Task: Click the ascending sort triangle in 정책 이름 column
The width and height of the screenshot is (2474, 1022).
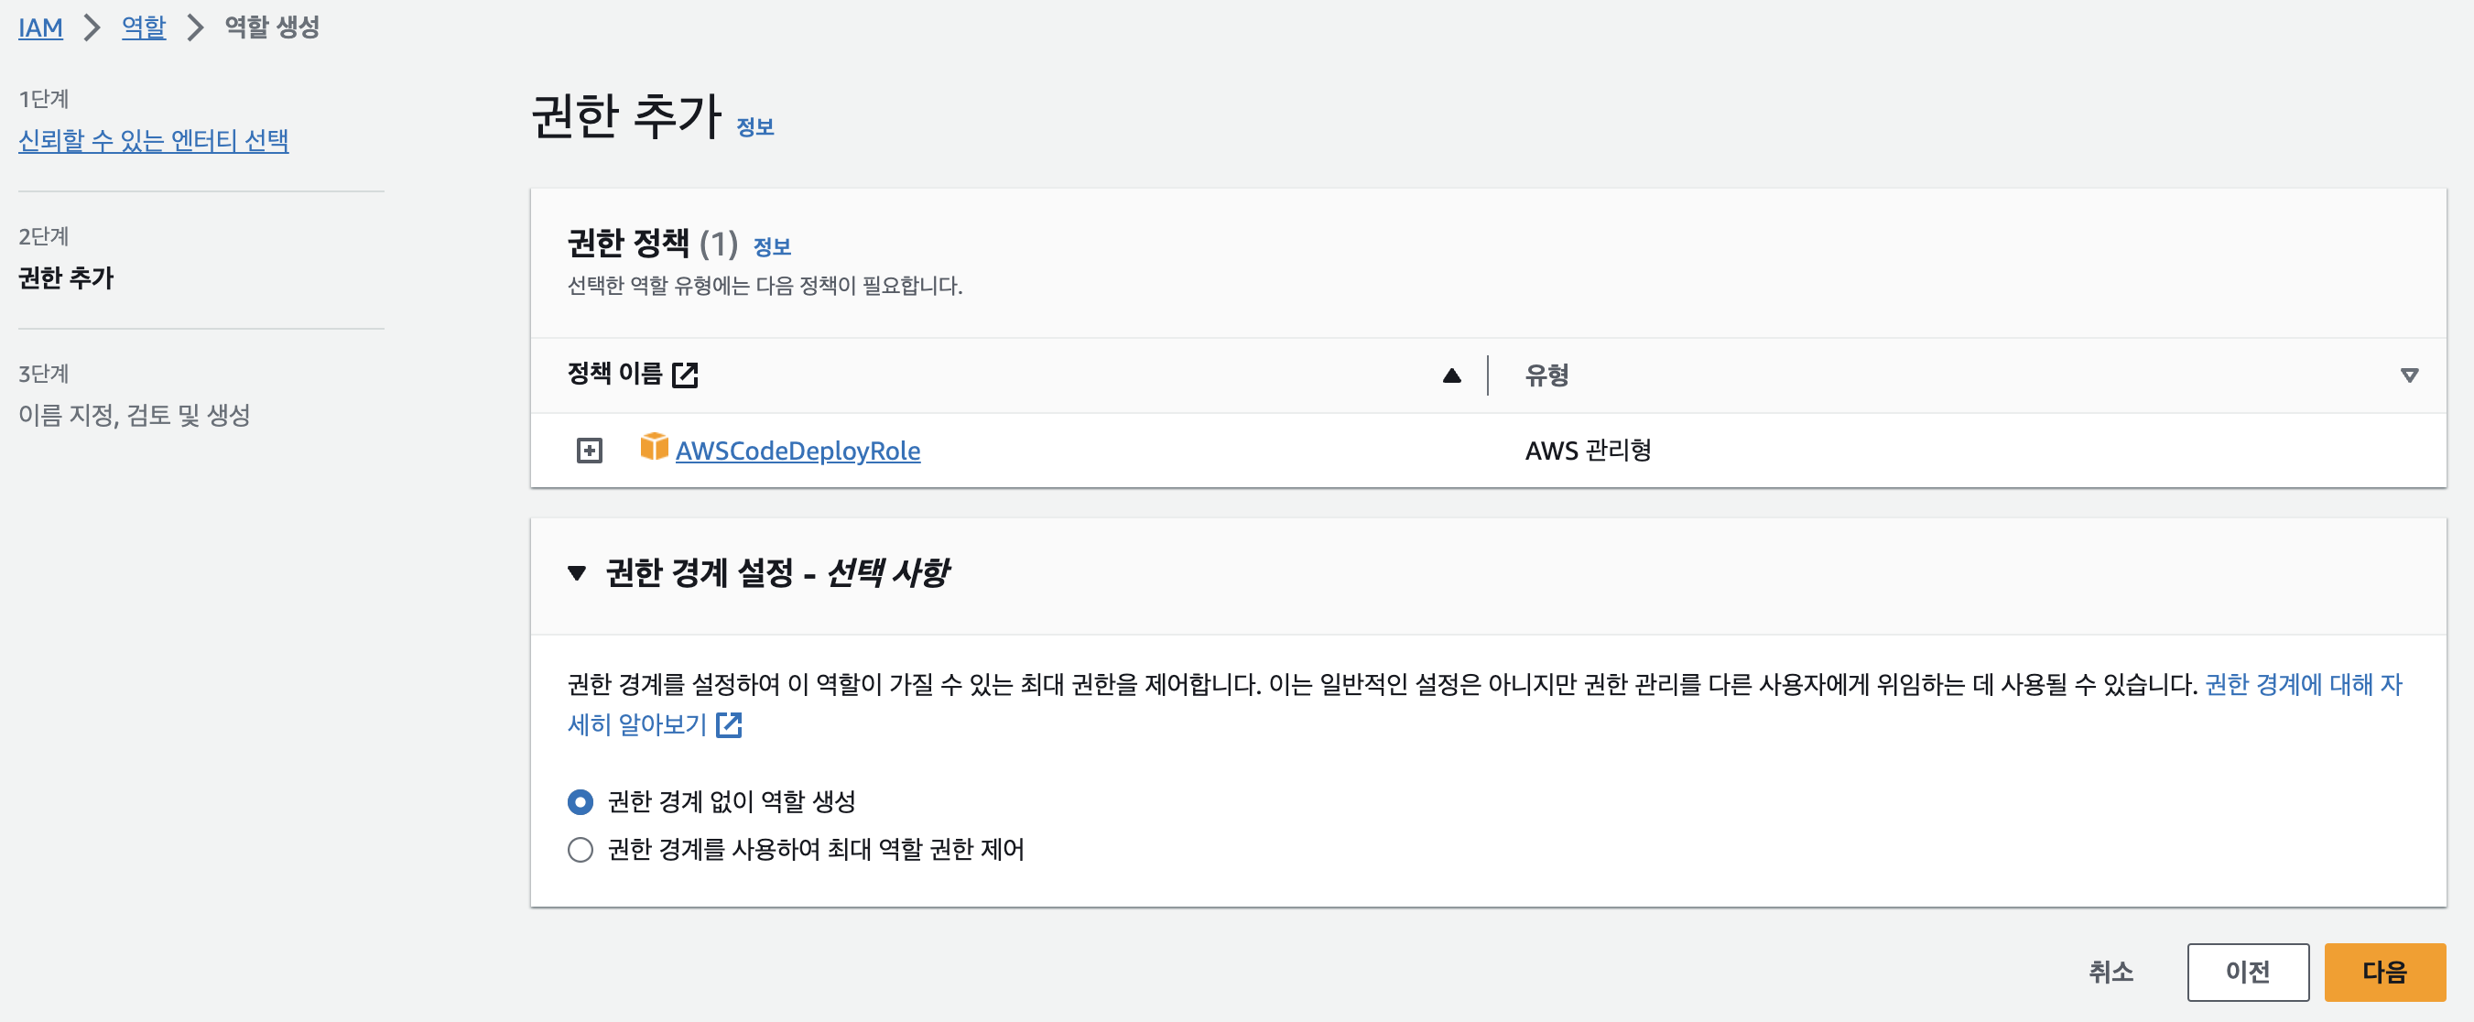Action: click(x=1451, y=375)
